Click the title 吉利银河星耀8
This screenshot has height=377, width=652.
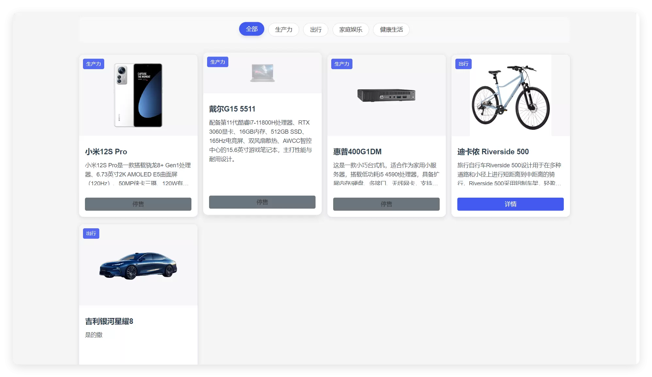coord(109,321)
